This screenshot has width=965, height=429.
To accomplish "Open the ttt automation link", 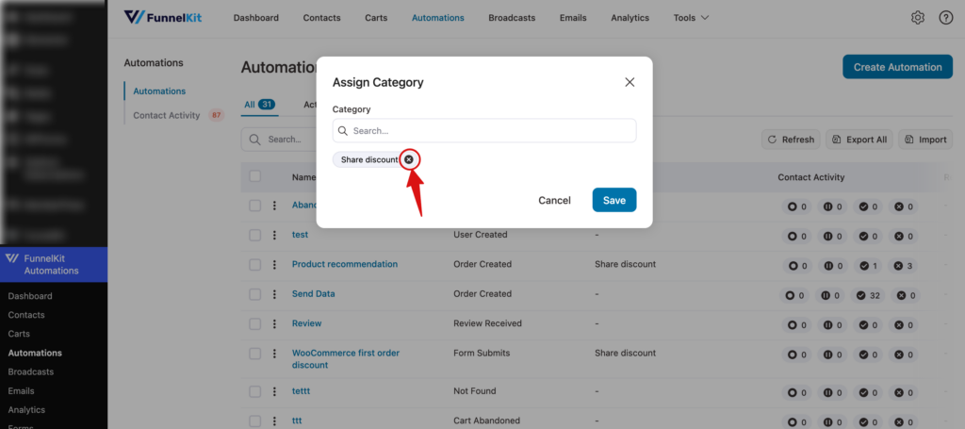I will point(297,421).
